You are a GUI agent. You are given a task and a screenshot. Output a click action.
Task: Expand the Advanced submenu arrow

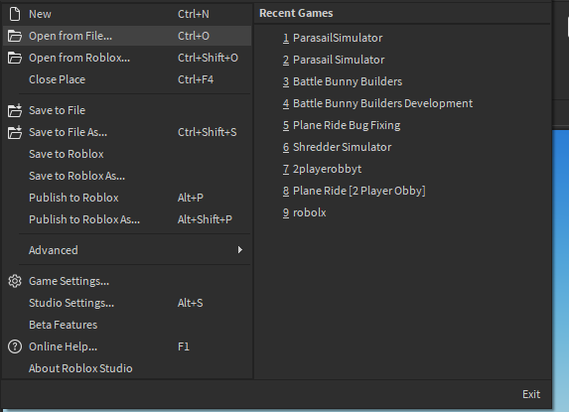point(240,250)
